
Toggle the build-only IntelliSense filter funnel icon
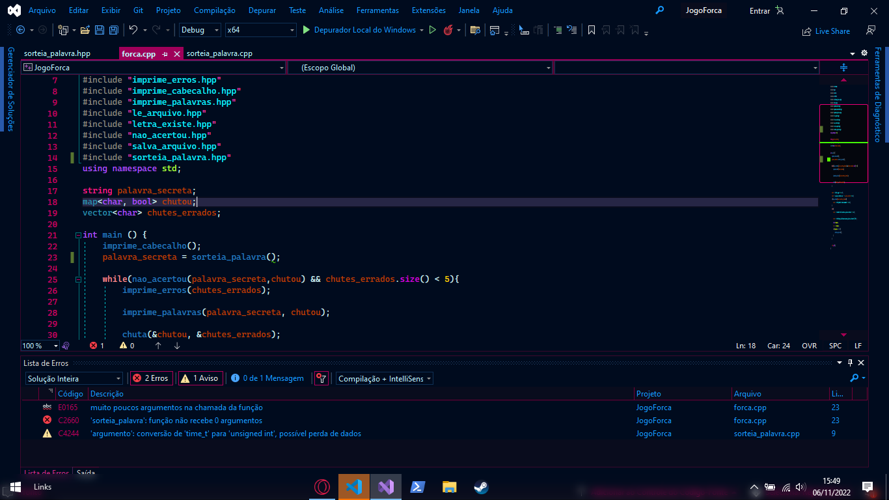coord(321,378)
